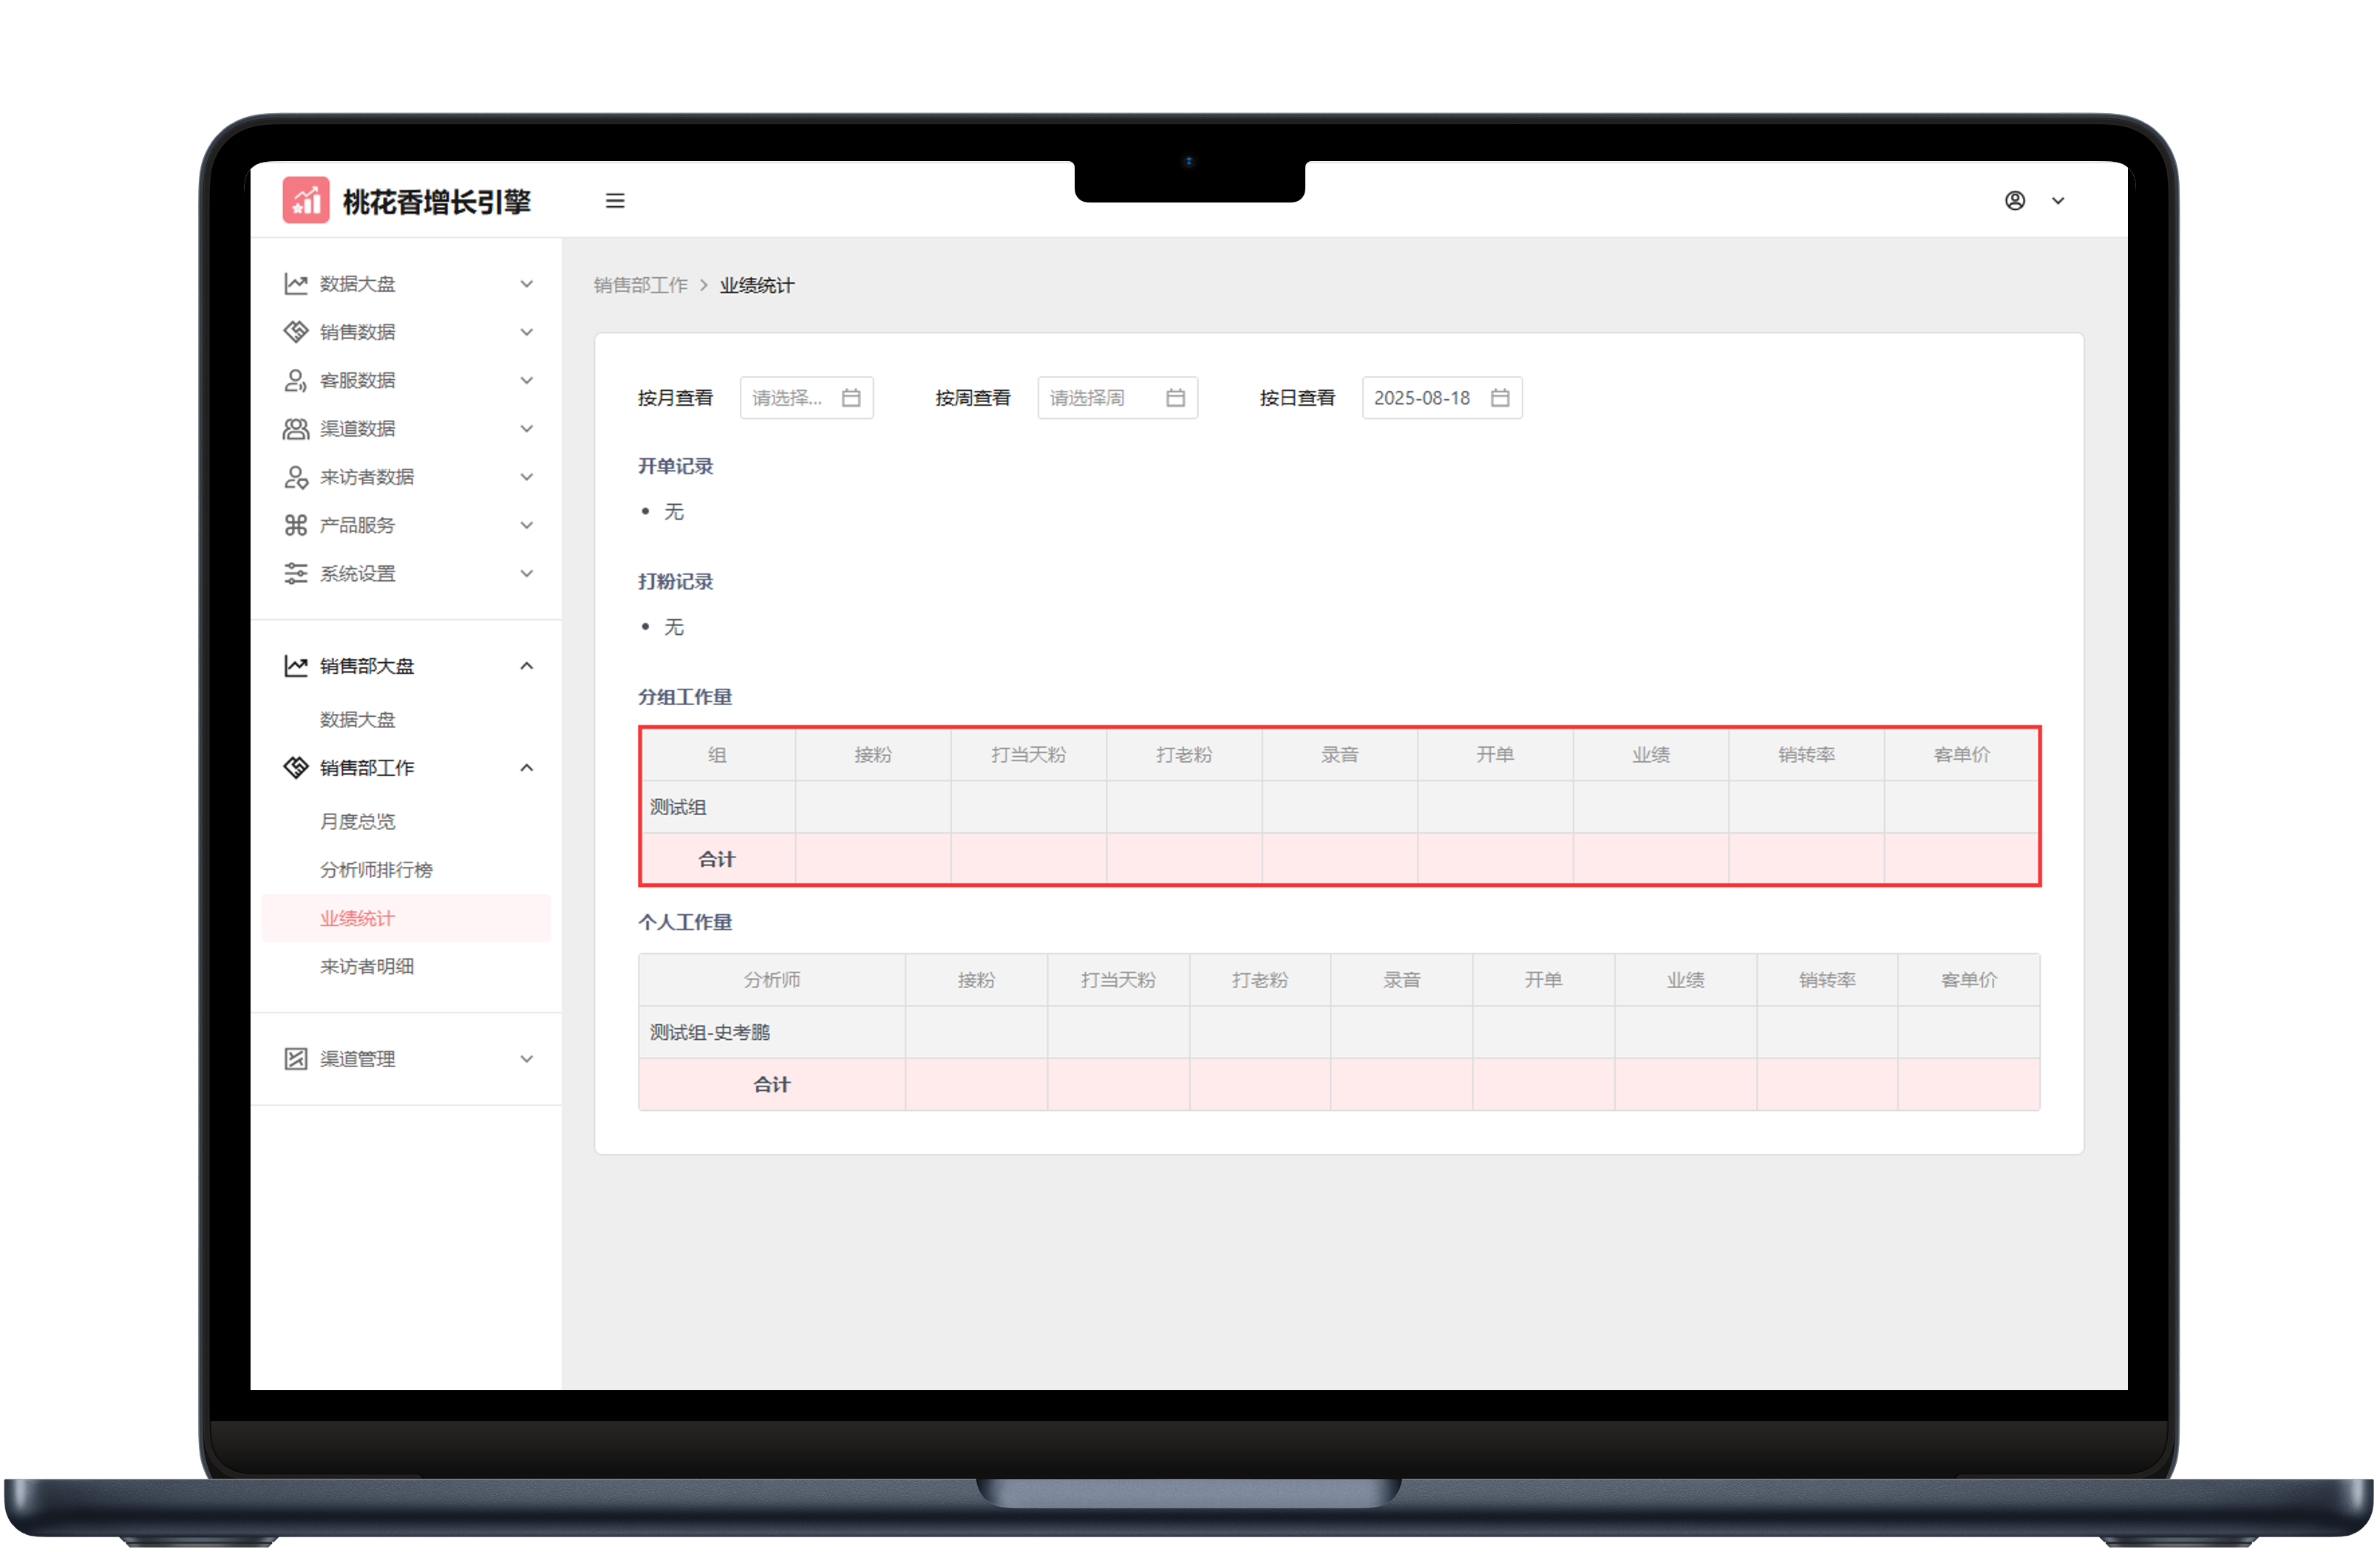Open the 按周查看 week picker field
2380x1552 pixels.
coord(1117,398)
